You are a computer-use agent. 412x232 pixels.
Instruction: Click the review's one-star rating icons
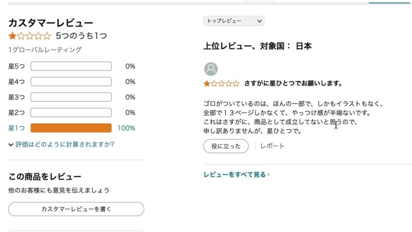221,84
